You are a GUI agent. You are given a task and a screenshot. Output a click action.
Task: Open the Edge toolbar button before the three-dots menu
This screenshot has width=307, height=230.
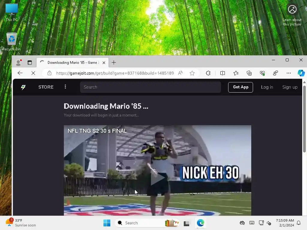coord(276,73)
